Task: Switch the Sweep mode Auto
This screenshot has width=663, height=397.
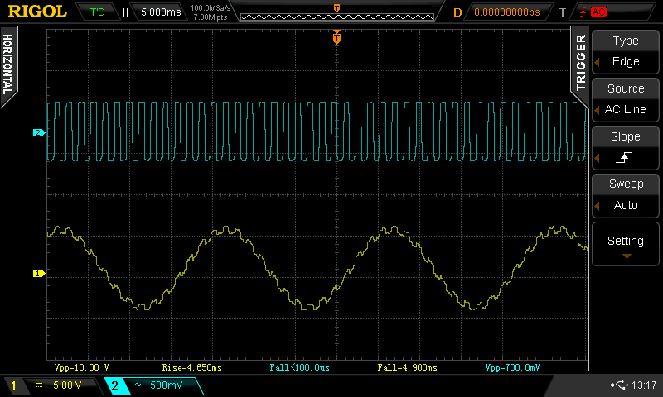Action: [x=626, y=195]
